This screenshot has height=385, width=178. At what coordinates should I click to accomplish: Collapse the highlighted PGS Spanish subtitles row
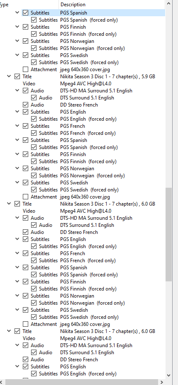[17, 12]
